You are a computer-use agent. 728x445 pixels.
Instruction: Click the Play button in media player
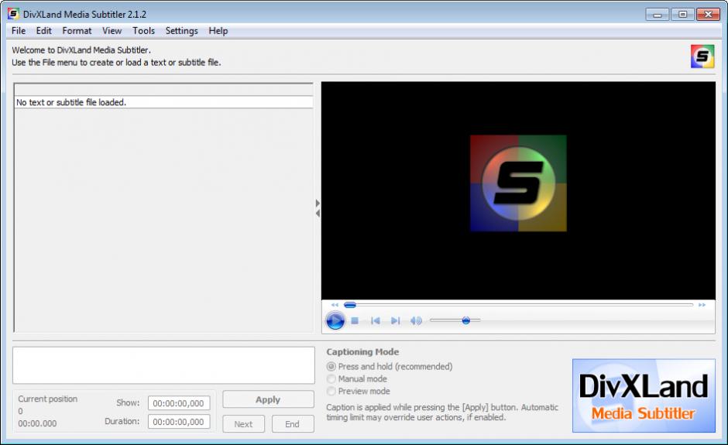(x=335, y=320)
